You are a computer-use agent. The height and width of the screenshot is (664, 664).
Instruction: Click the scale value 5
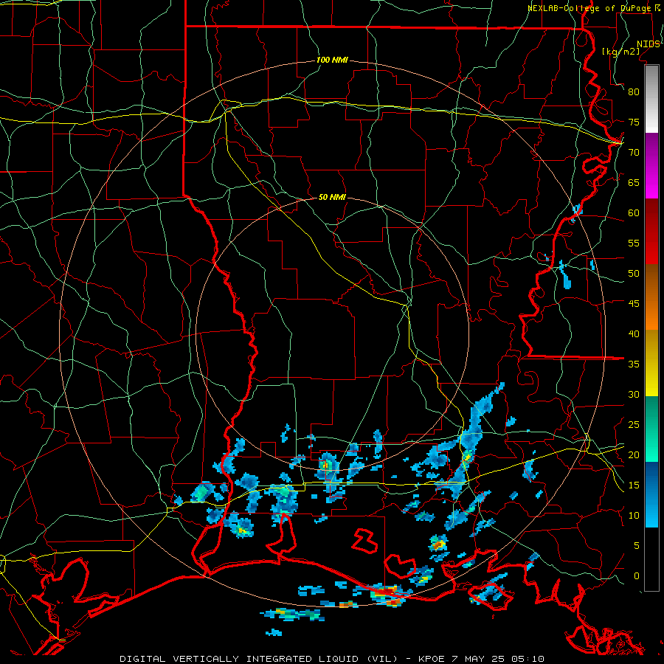(637, 546)
